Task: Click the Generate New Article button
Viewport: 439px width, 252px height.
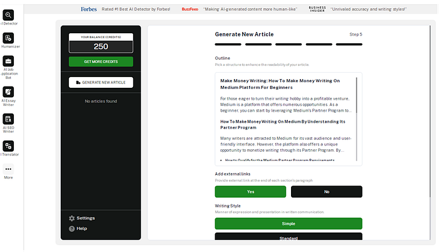Action: pyautogui.click(x=101, y=82)
